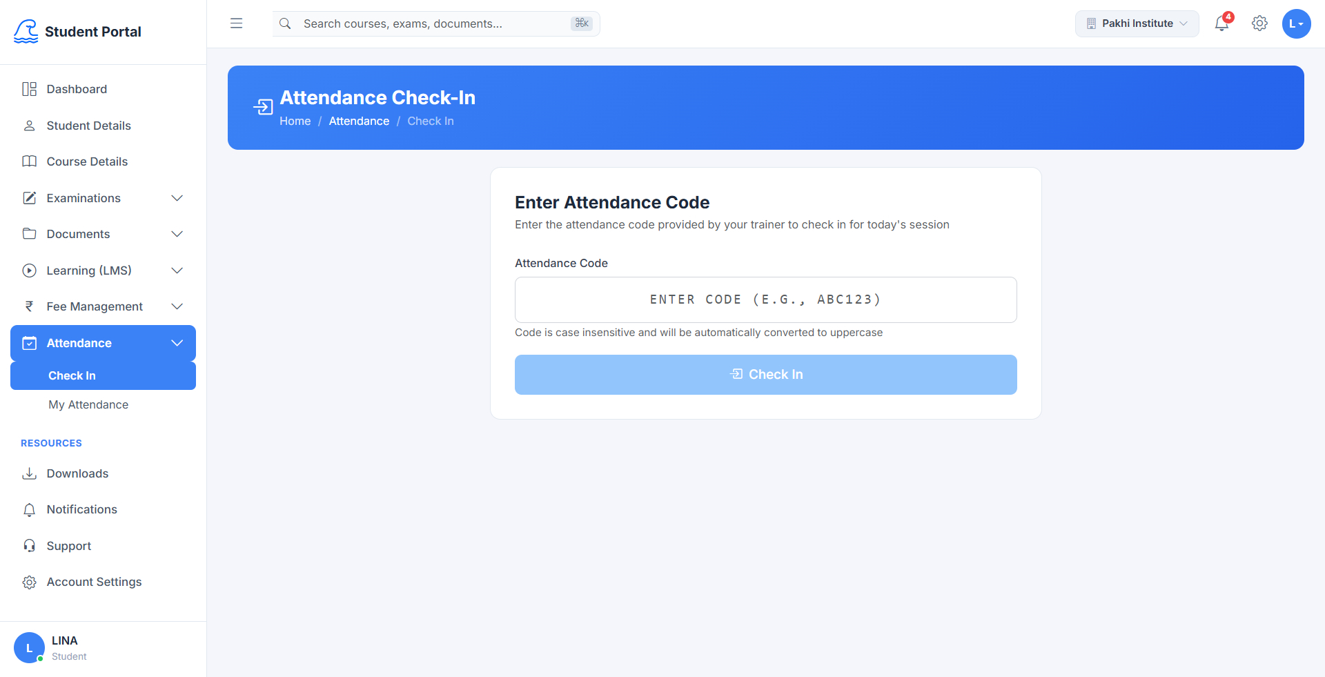The image size is (1325, 677).
Task: Open Student Details in the sidebar
Action: tap(103, 126)
